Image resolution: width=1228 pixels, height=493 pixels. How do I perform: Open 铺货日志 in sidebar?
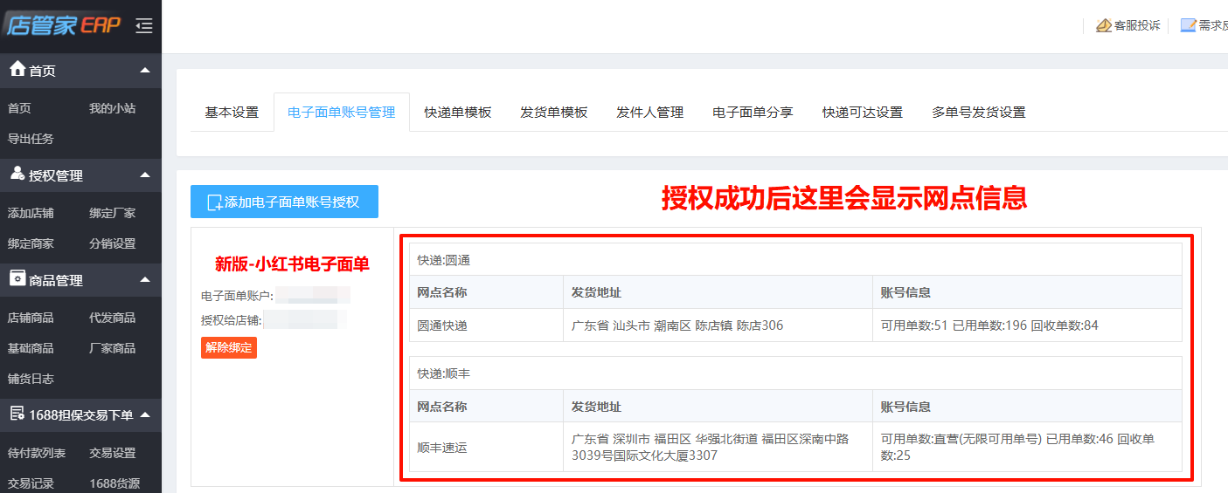point(31,379)
